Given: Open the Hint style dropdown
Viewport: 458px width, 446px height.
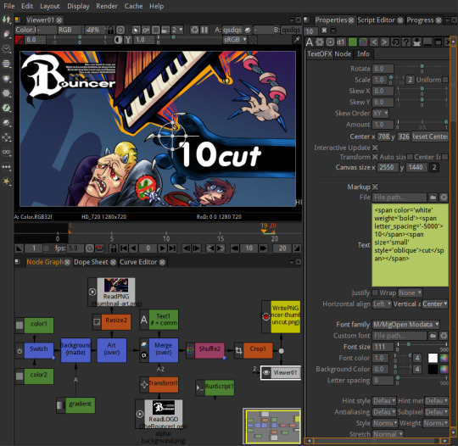Looking at the screenshot, I should pos(384,401).
